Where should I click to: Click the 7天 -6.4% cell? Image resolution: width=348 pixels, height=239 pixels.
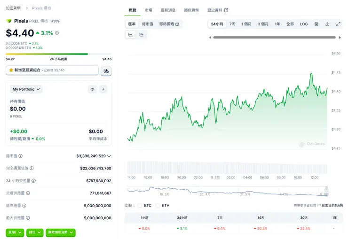(220, 228)
